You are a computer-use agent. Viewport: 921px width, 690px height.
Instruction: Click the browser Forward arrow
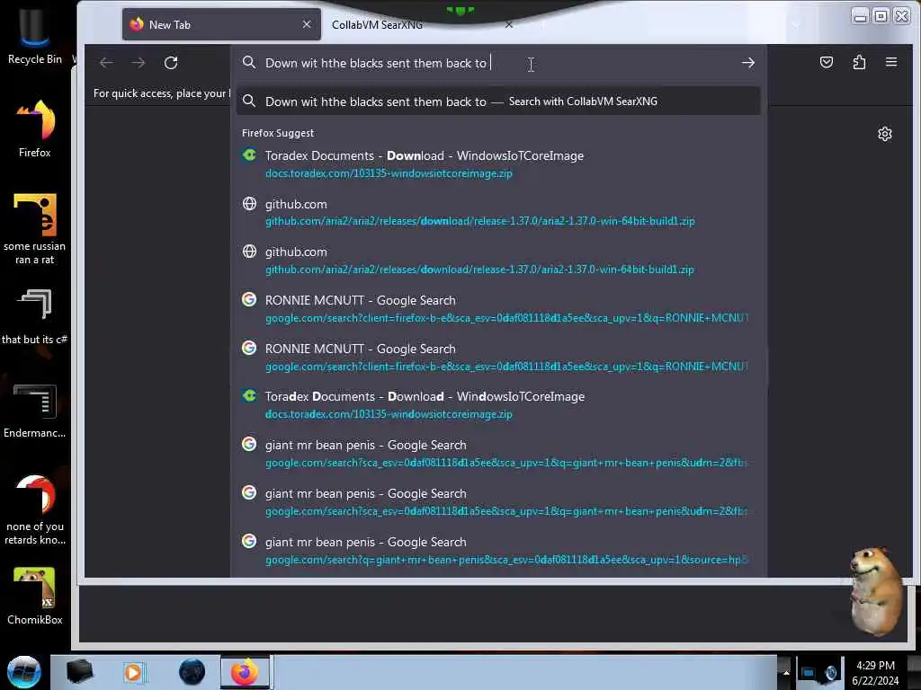coord(138,63)
